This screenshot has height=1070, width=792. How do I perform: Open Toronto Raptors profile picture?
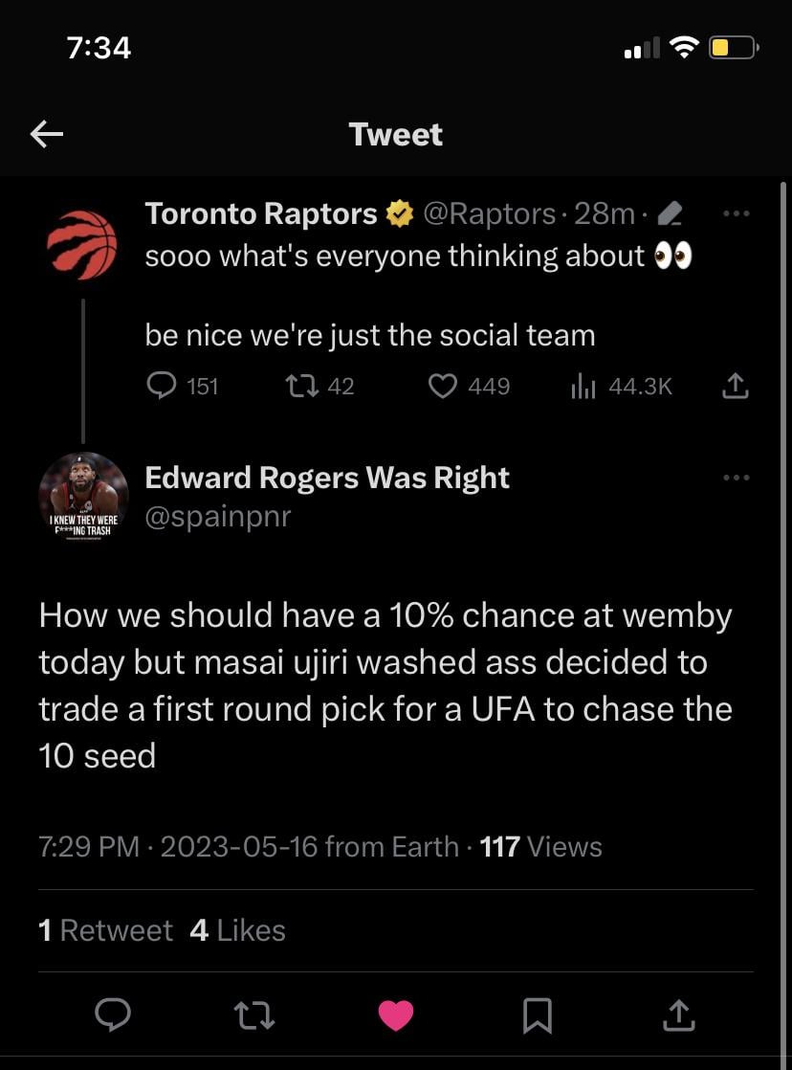[x=82, y=245]
